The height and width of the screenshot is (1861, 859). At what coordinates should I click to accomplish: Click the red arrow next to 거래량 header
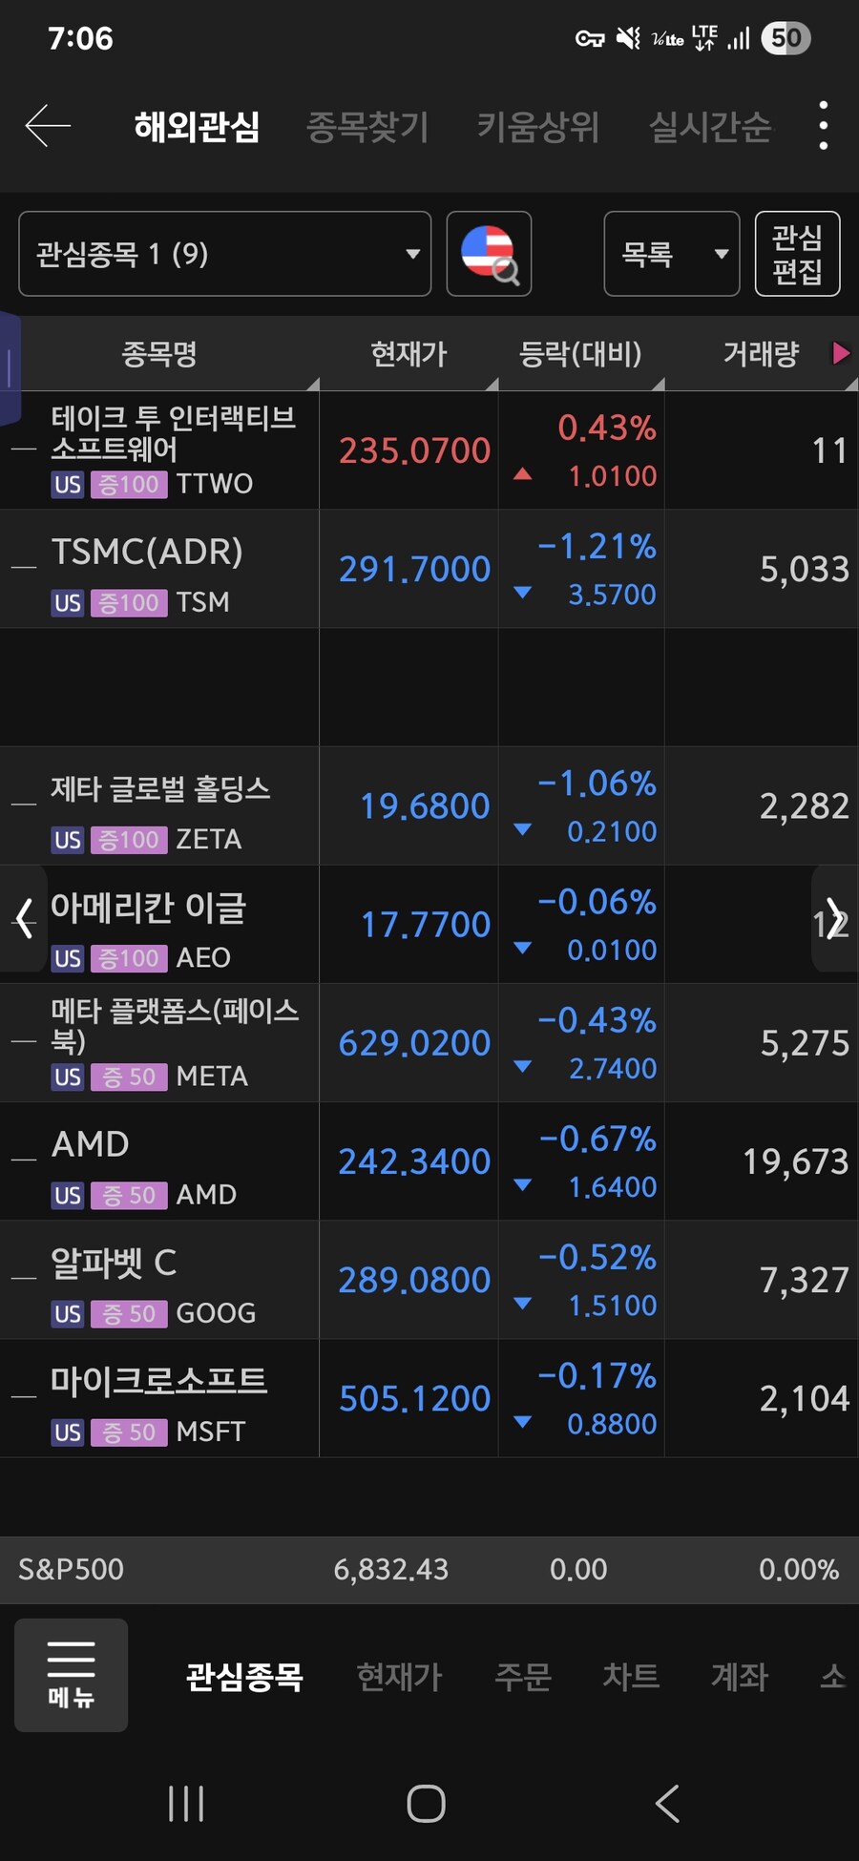(841, 353)
